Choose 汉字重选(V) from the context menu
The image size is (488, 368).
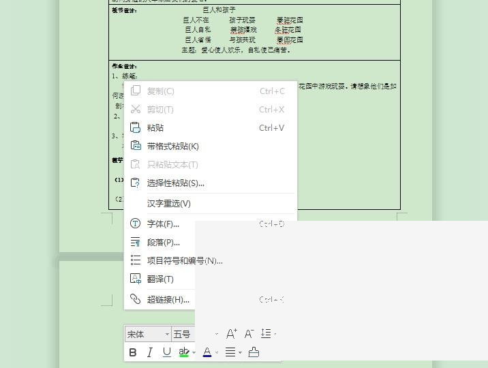[211, 204]
